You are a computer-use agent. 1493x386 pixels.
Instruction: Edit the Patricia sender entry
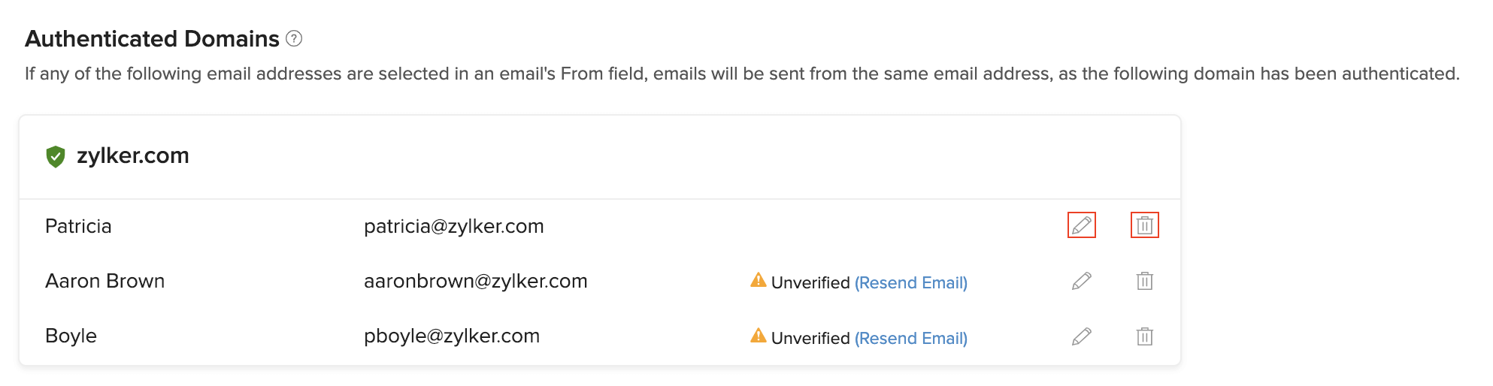(x=1081, y=225)
